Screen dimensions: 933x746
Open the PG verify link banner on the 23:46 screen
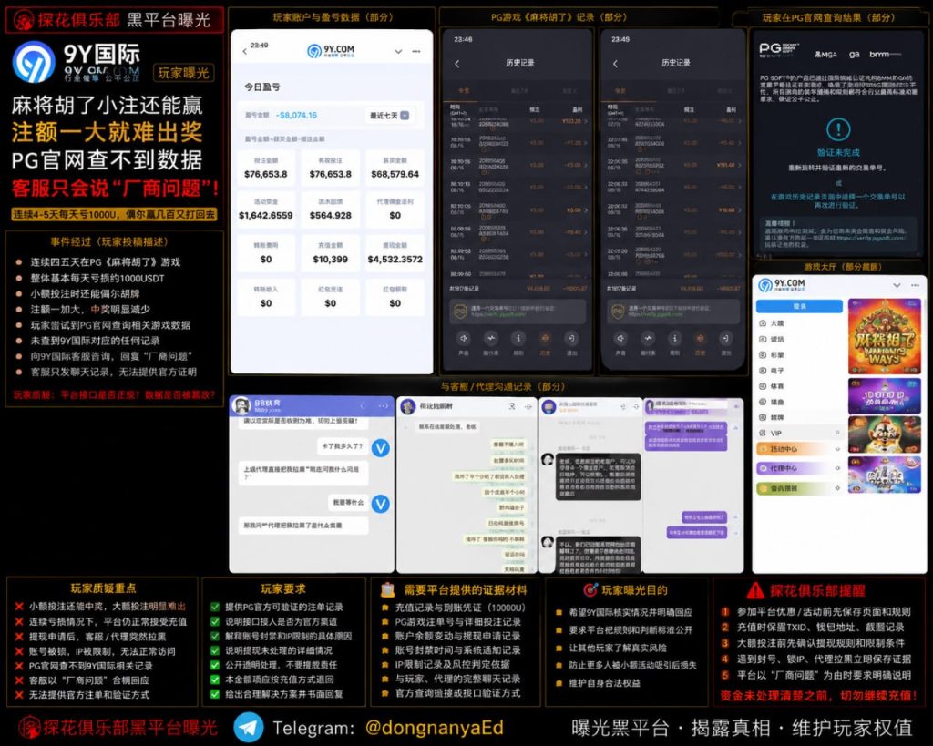pos(518,312)
